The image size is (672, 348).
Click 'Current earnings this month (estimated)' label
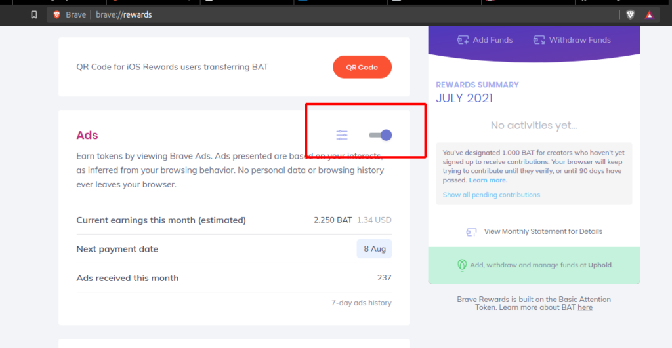pos(161,220)
